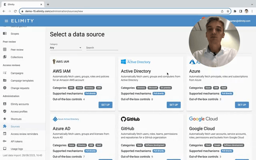
Task: Open API tokens menu item
Action: click(17, 141)
